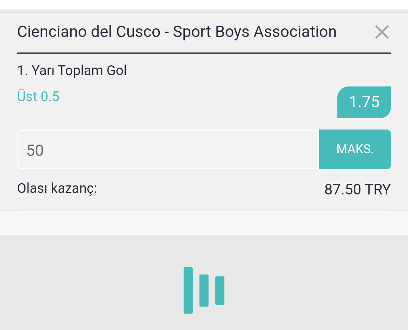Click the shortest teal loading bar
The image size is (408, 330).
coord(220,290)
